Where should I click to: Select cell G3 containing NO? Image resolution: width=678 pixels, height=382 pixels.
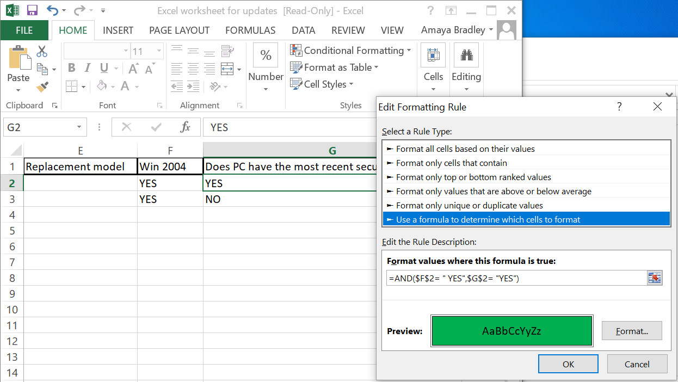click(289, 199)
